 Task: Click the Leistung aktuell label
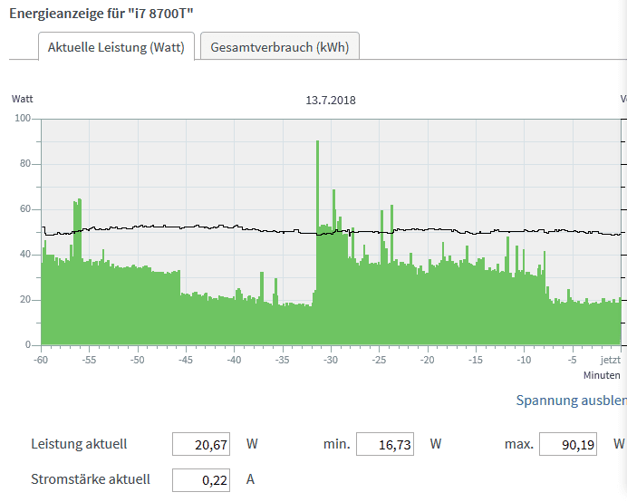point(79,444)
